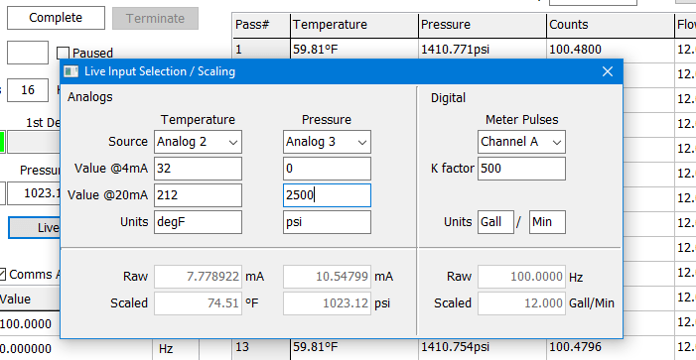696x360 pixels.
Task: Click the K factor field showing 500
Action: (521, 169)
